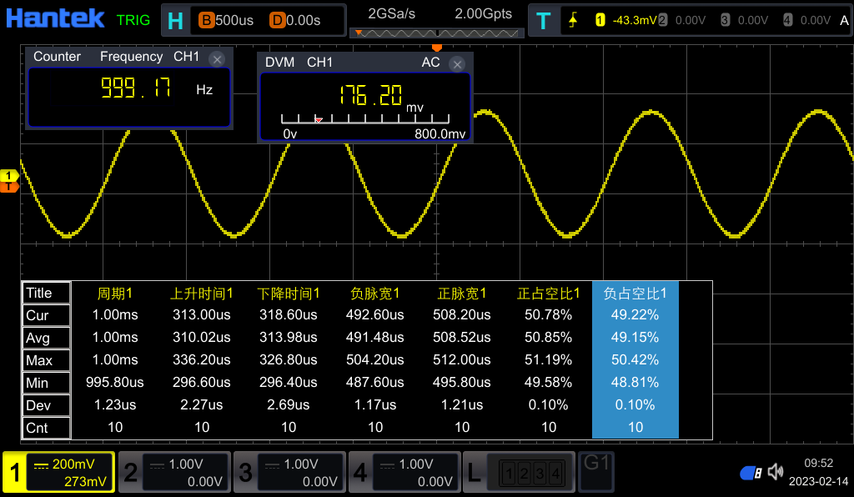Enable channel 2 on the bottom bar

173,473
